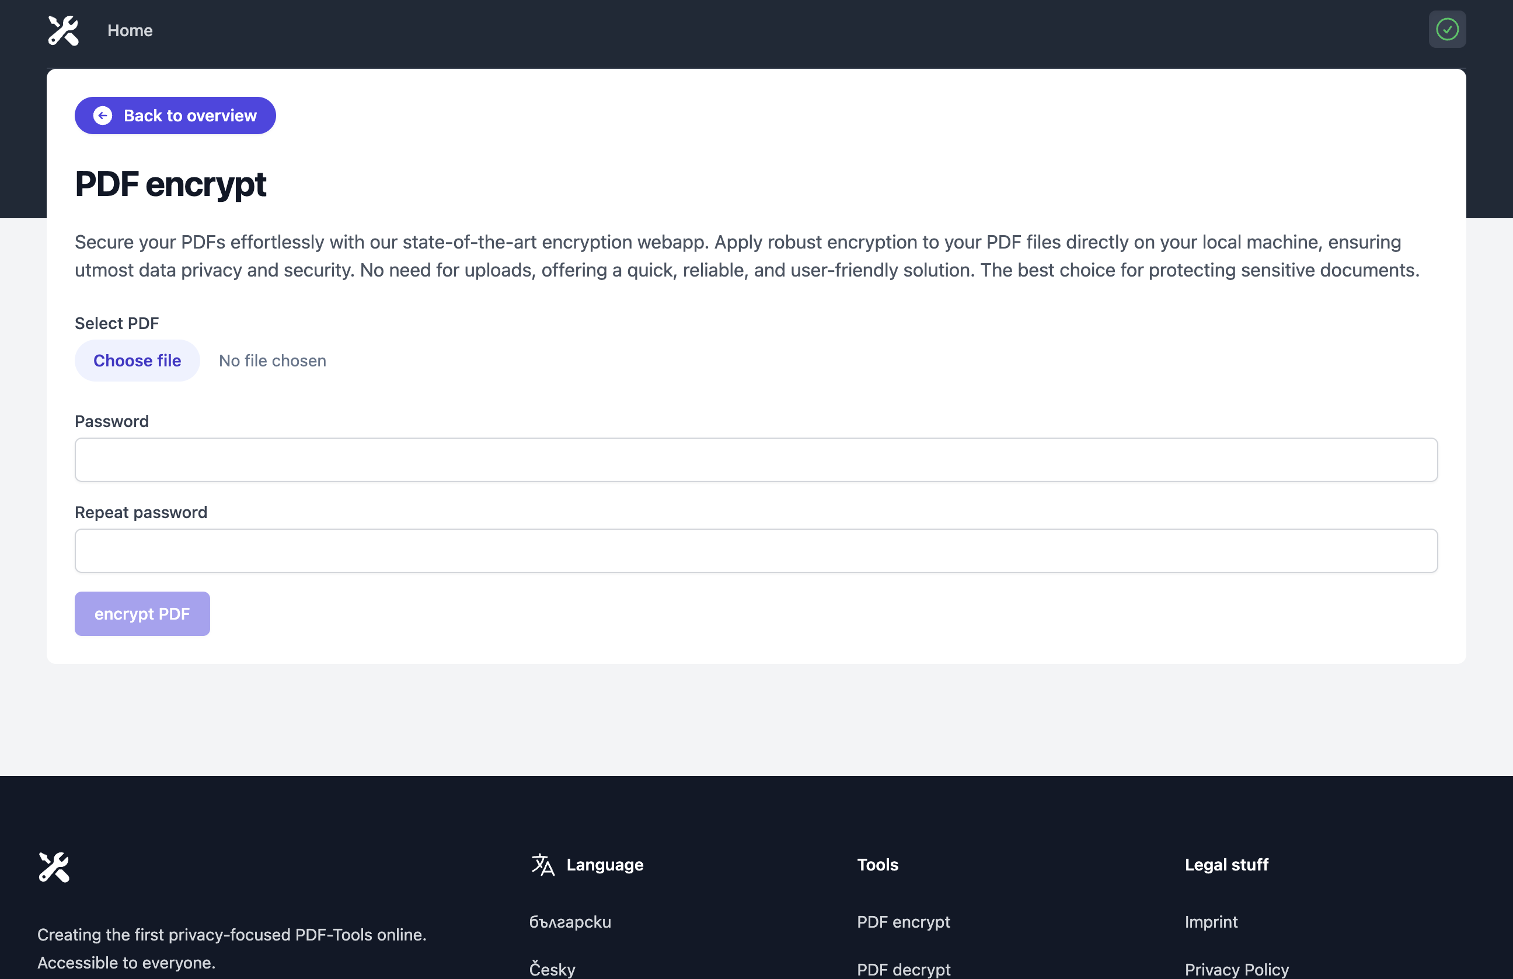Switch language to Česky
This screenshot has width=1513, height=979.
pos(552,970)
